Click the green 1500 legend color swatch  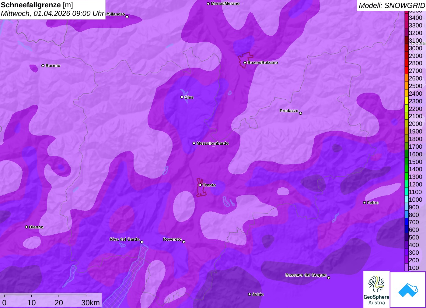tap(407, 161)
